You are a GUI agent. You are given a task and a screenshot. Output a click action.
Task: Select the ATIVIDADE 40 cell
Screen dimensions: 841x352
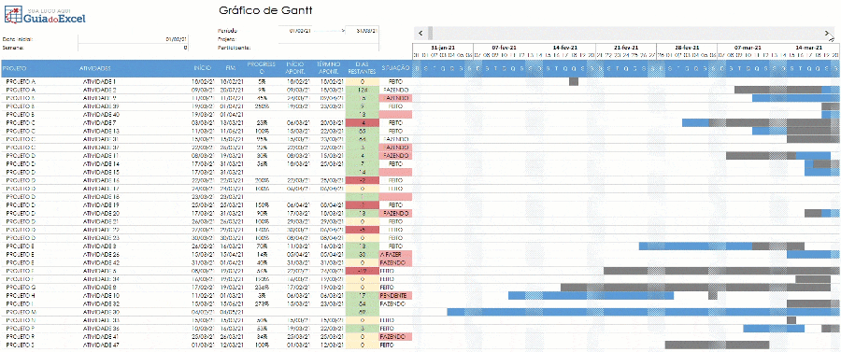click(101, 114)
